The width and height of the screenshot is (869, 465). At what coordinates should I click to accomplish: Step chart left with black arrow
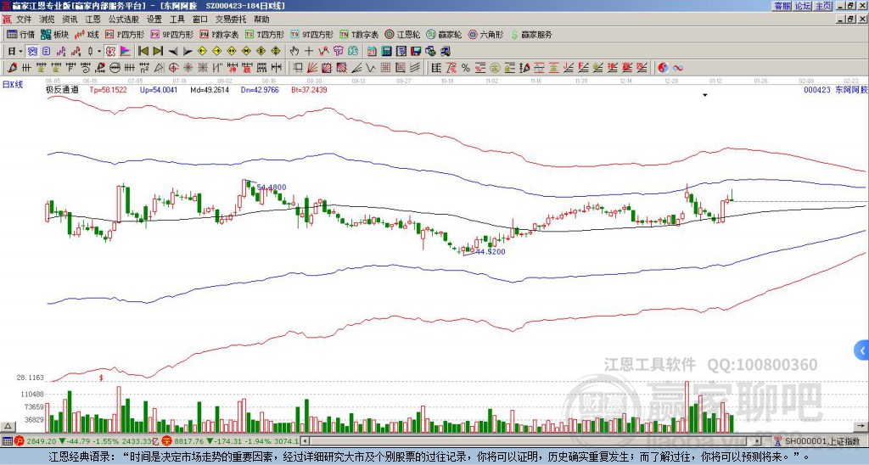click(173, 51)
